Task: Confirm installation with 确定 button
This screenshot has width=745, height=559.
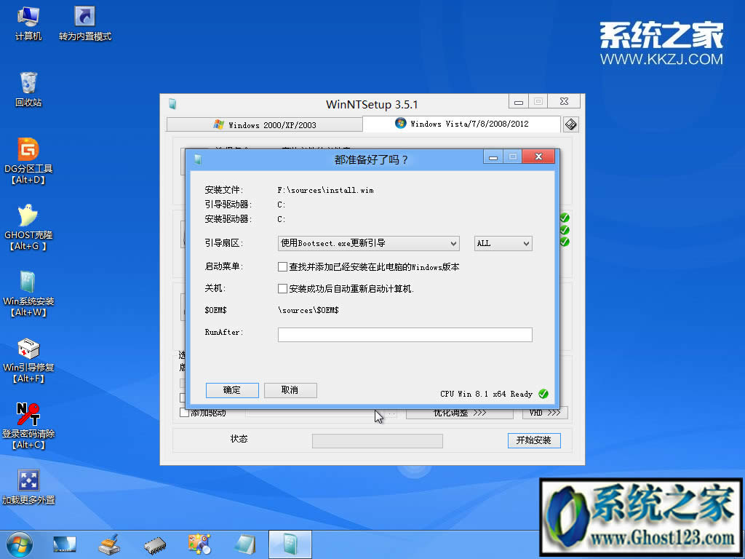Action: [x=231, y=390]
